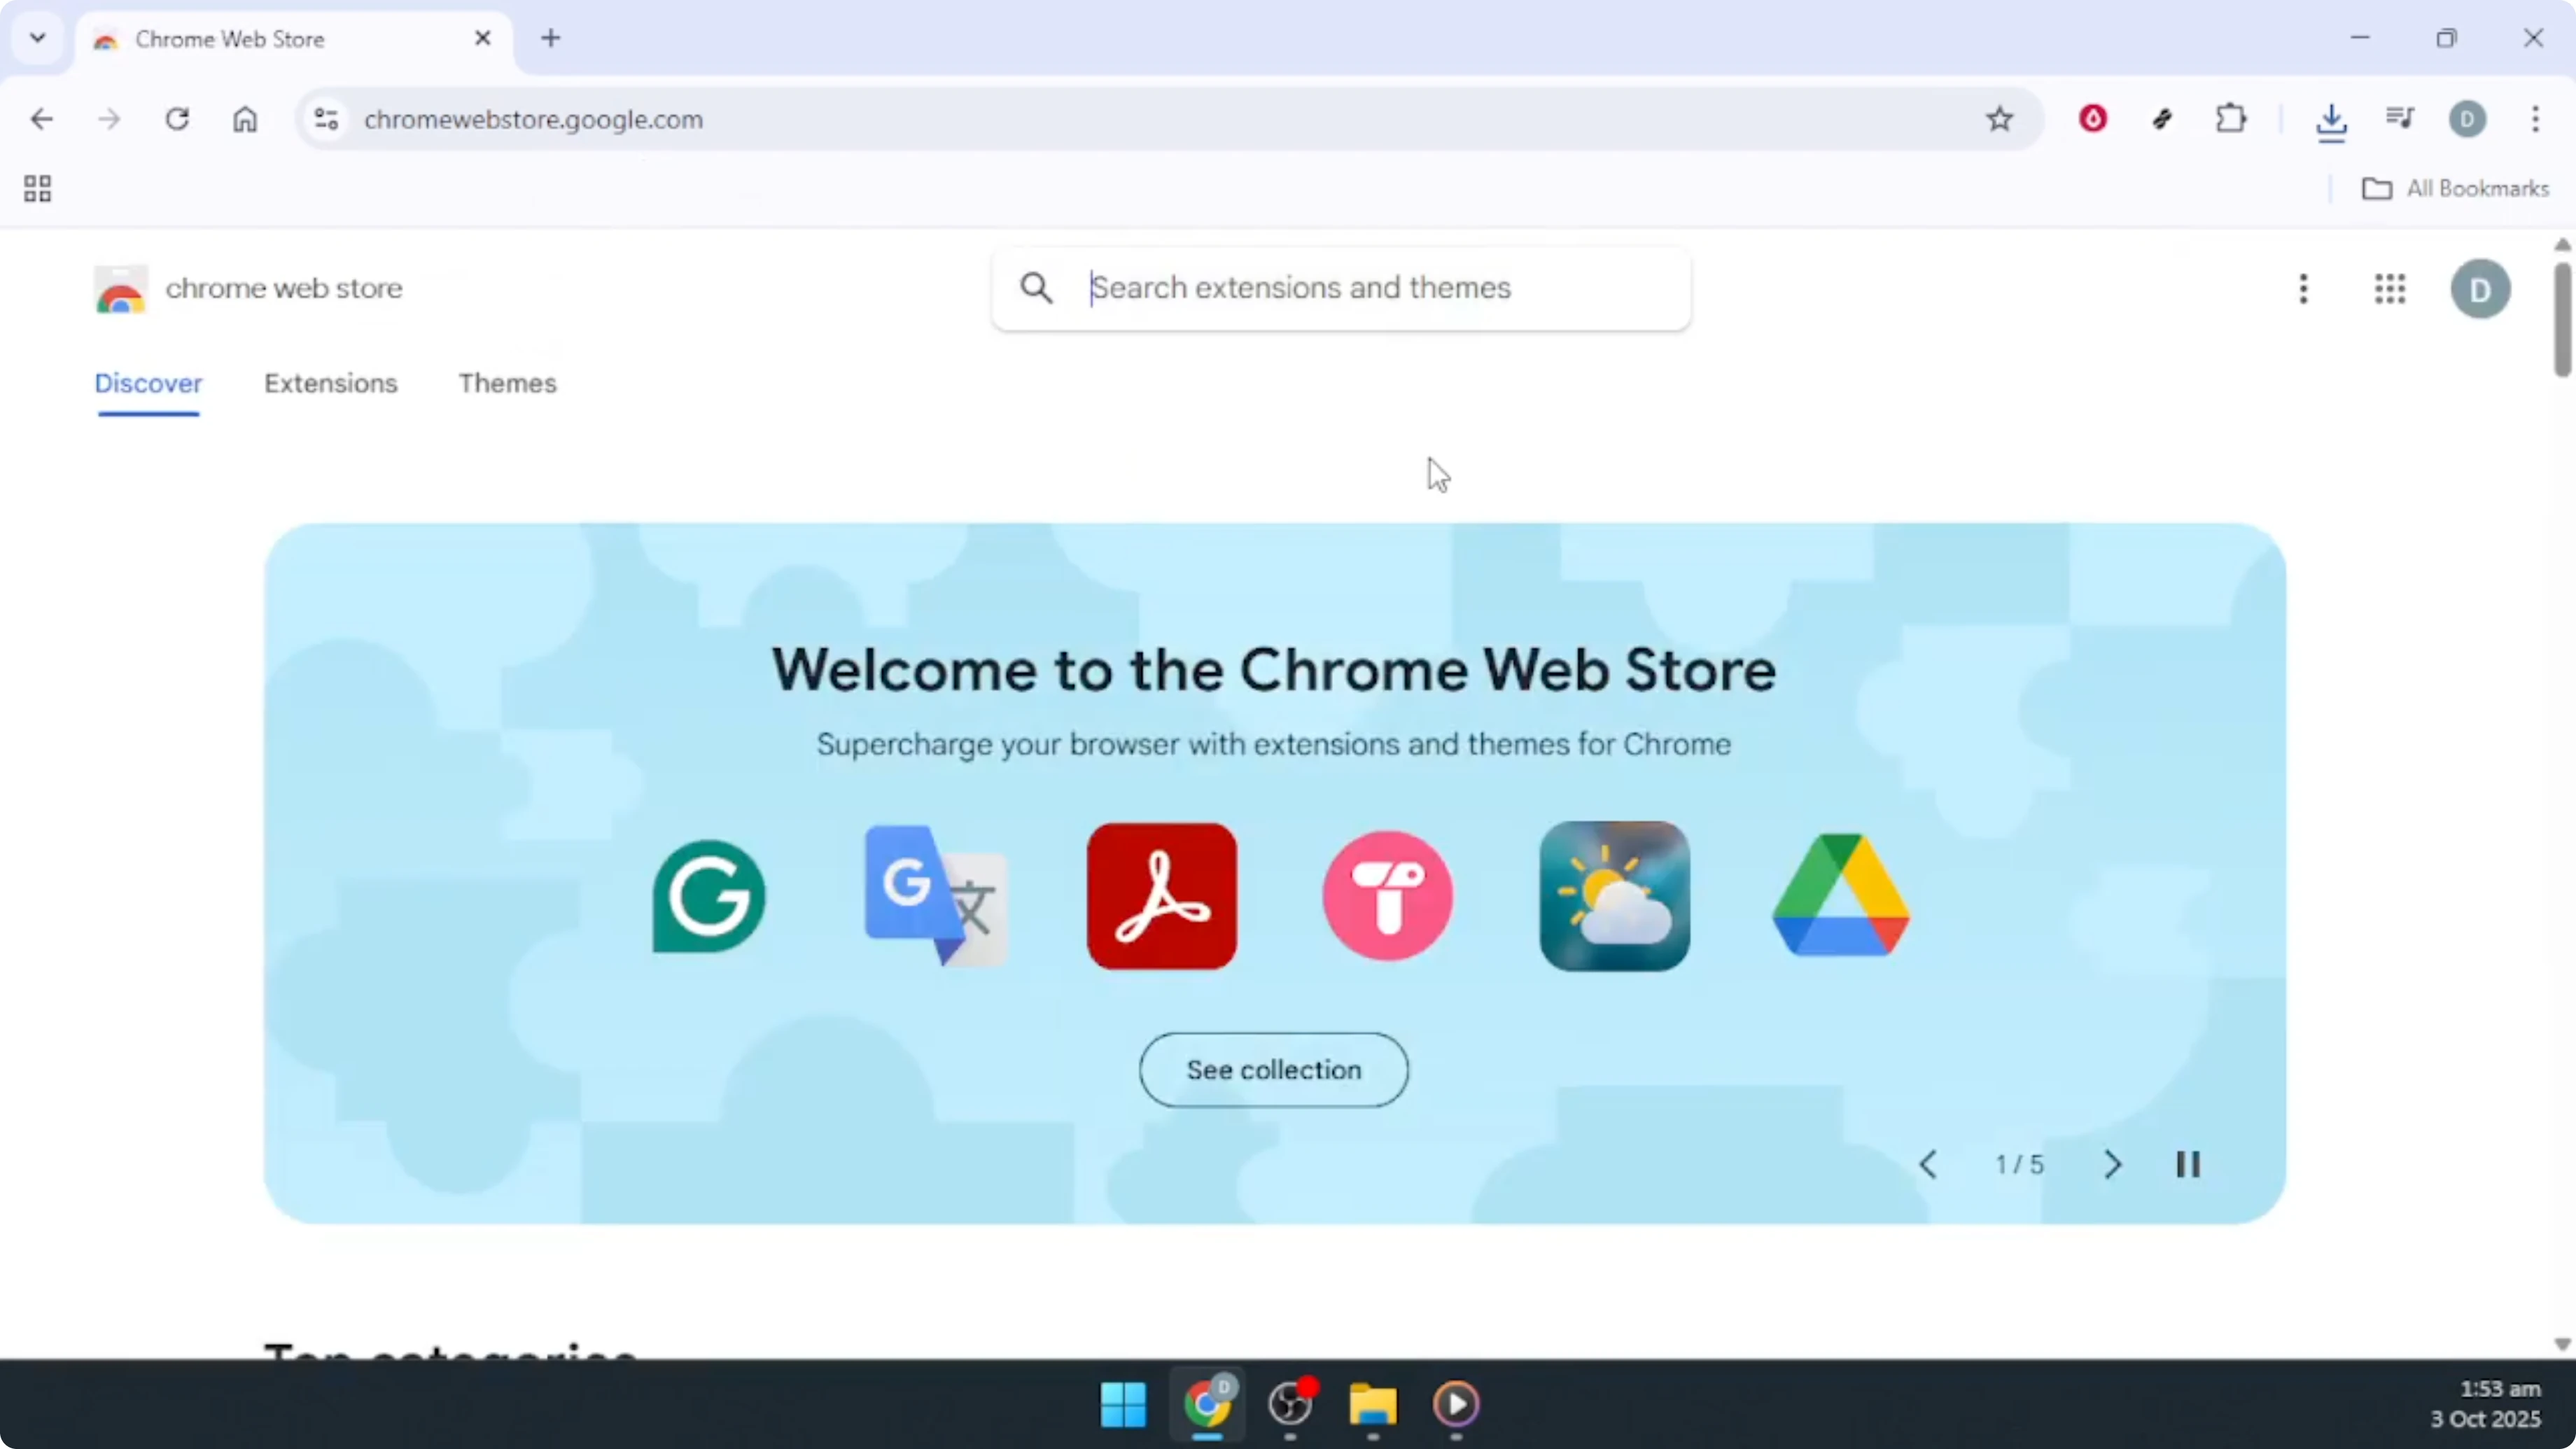Viewport: 2576px width, 1449px height.
Task: Pause the banner carousel playback
Action: point(2189,1164)
